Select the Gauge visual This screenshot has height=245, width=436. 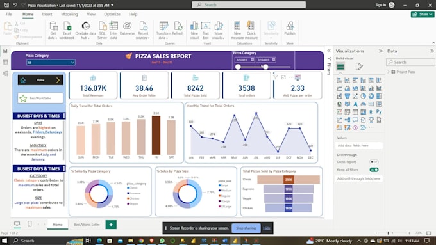click(363, 104)
